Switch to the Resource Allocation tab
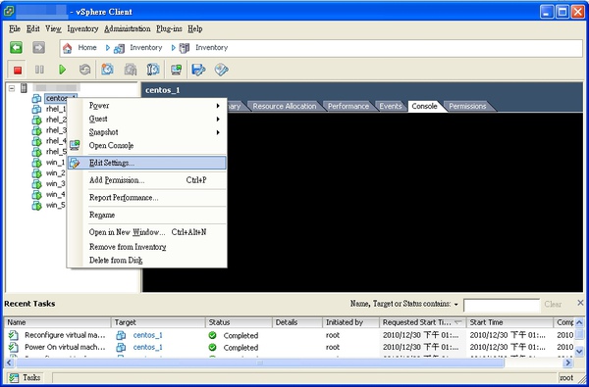The height and width of the screenshot is (387, 589). (285, 106)
